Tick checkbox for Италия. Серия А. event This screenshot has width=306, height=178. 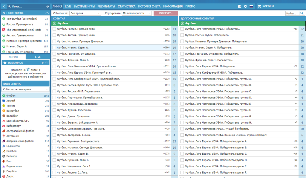pyautogui.click(x=54, y=48)
